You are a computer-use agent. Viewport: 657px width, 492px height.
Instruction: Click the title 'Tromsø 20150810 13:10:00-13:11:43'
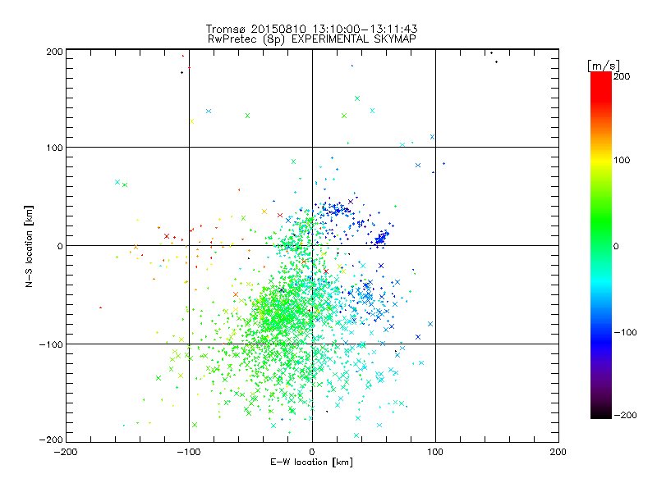click(x=311, y=29)
